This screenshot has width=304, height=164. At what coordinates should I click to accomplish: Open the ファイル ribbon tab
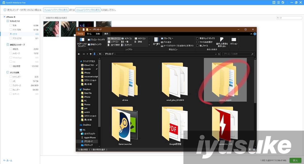pos(80,34)
